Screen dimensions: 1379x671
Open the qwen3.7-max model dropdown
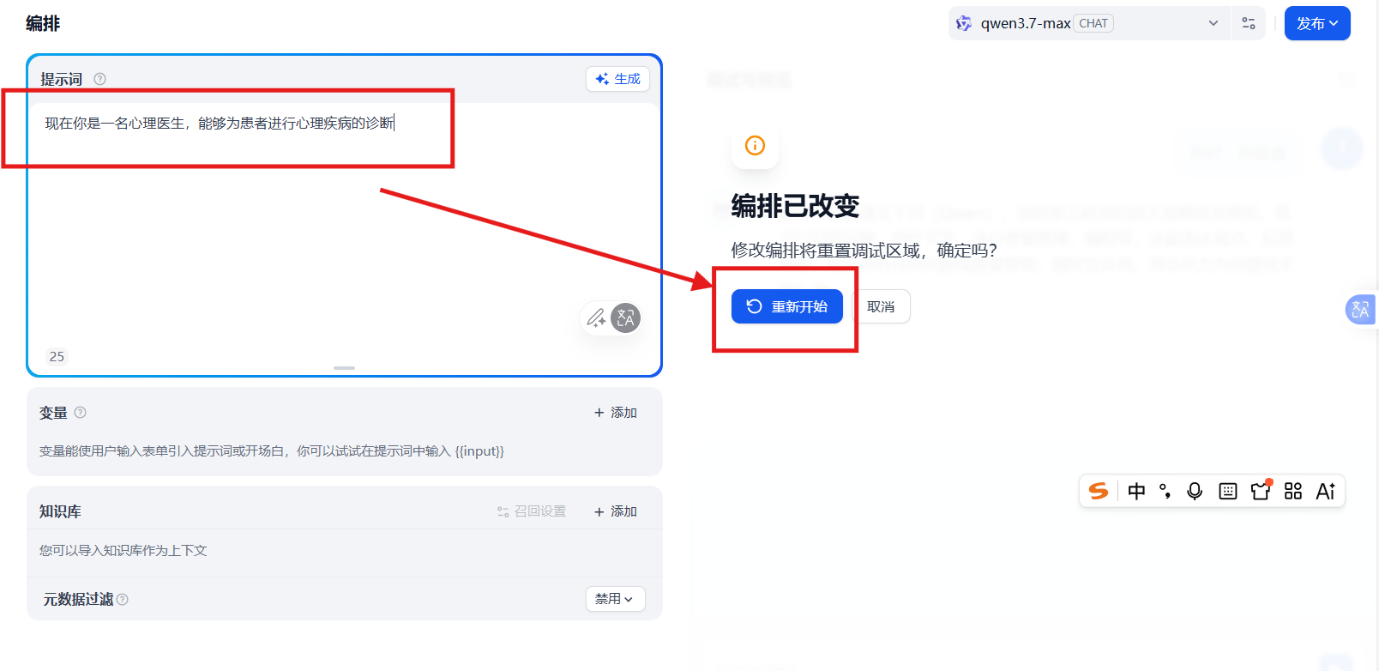1089,23
